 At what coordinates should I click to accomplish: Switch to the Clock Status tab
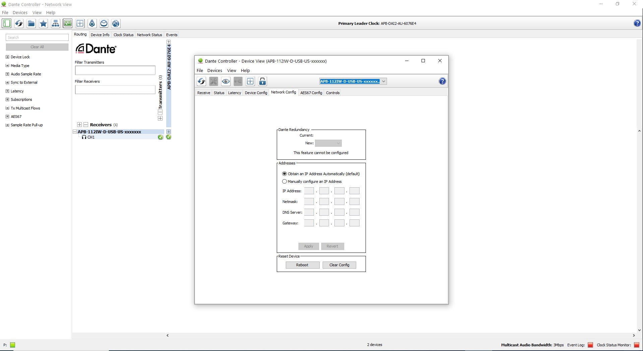pos(123,35)
